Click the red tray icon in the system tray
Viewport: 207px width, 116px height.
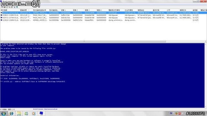point(180,113)
